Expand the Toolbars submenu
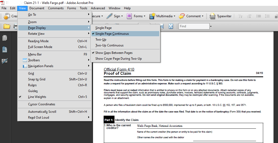This screenshot has height=143, width=278. coord(55,60)
